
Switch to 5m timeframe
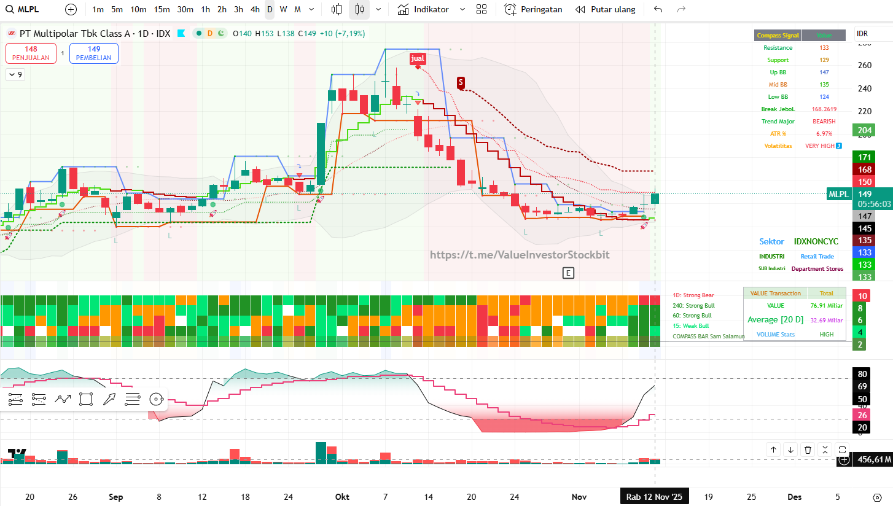117,9
